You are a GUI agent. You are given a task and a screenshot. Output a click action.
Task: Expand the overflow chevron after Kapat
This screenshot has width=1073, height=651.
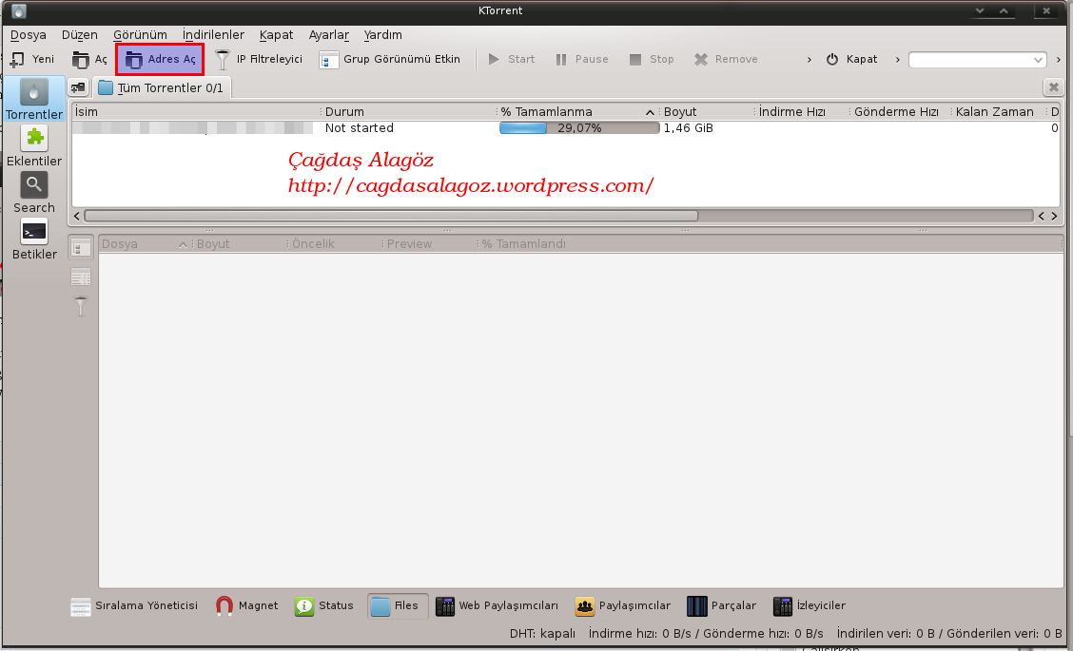[898, 60]
